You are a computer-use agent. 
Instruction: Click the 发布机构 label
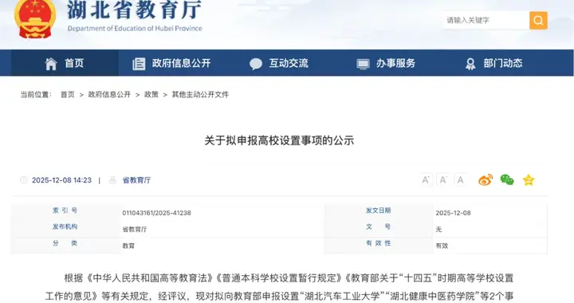tap(65, 226)
